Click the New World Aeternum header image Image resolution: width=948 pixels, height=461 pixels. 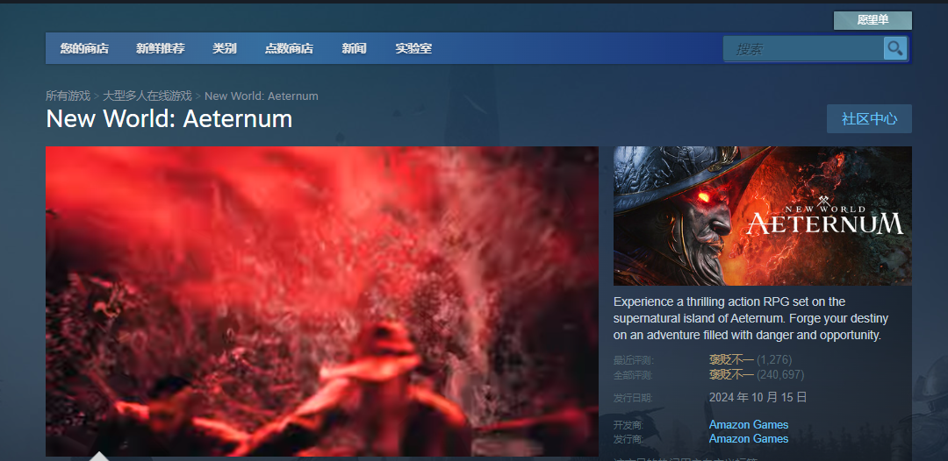763,216
